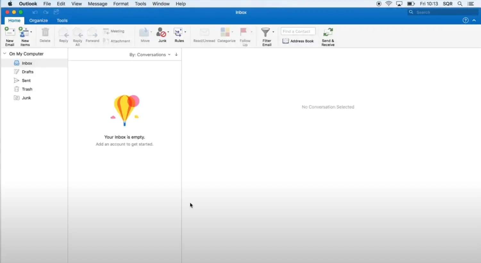Click the Find a Contact field

click(298, 31)
